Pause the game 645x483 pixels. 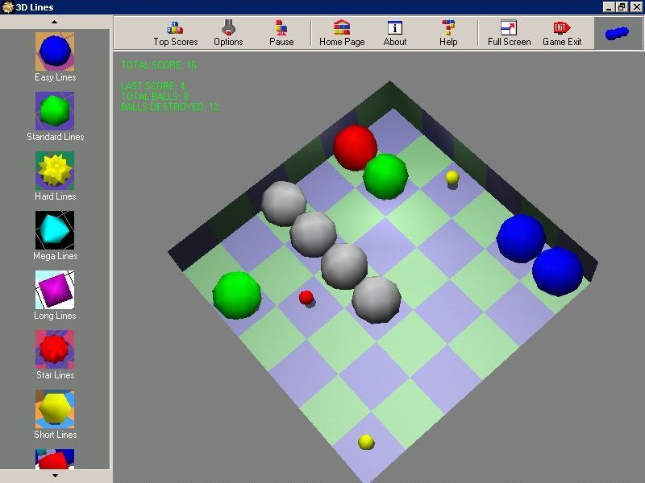[281, 33]
